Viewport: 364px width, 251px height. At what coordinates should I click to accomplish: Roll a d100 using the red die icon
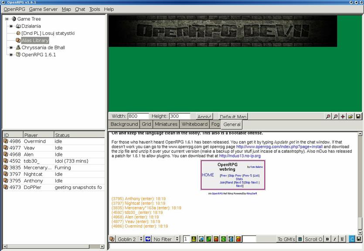click(x=238, y=239)
